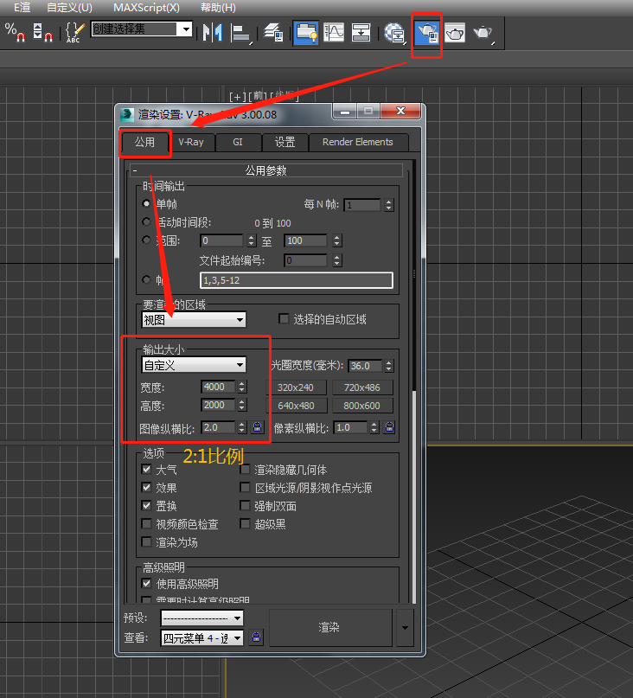Viewport: 633px width, 698px height.
Task: Select the 活动时间段 radio button
Action: [x=146, y=221]
